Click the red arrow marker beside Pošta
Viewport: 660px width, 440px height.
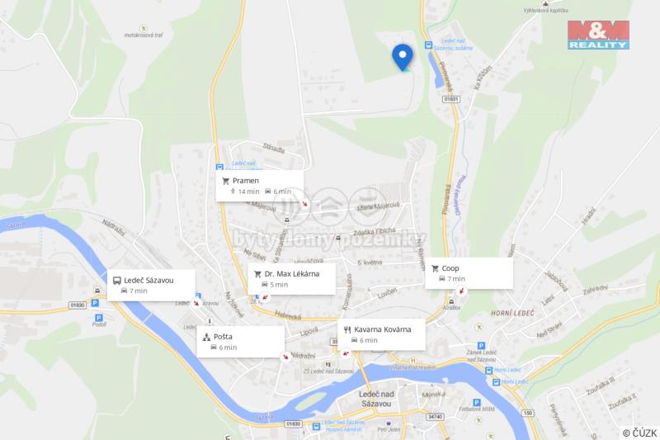tap(285, 357)
